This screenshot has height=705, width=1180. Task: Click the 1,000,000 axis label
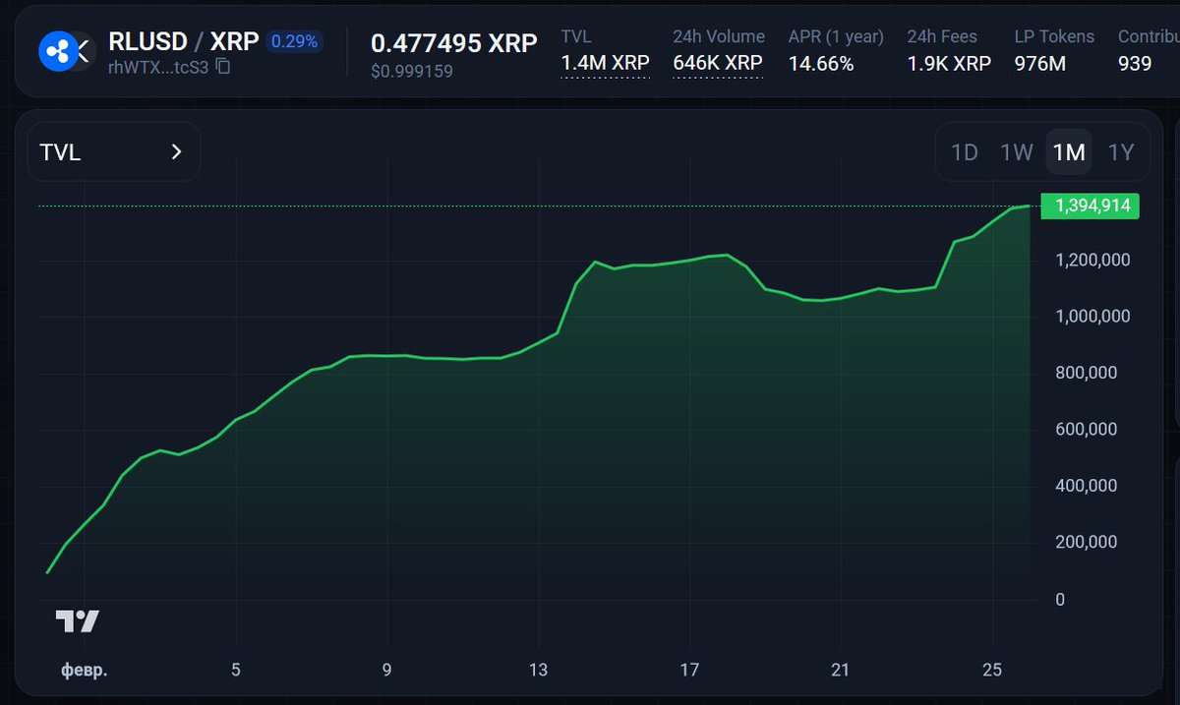click(1092, 317)
